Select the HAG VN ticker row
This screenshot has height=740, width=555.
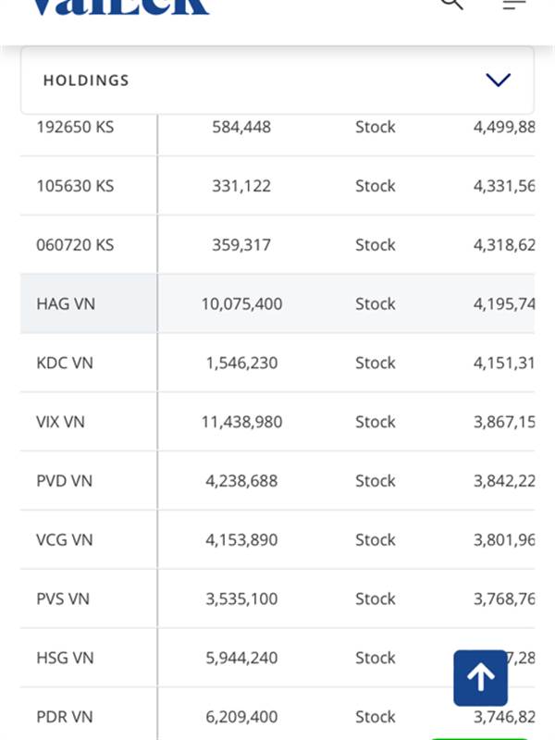(277, 304)
